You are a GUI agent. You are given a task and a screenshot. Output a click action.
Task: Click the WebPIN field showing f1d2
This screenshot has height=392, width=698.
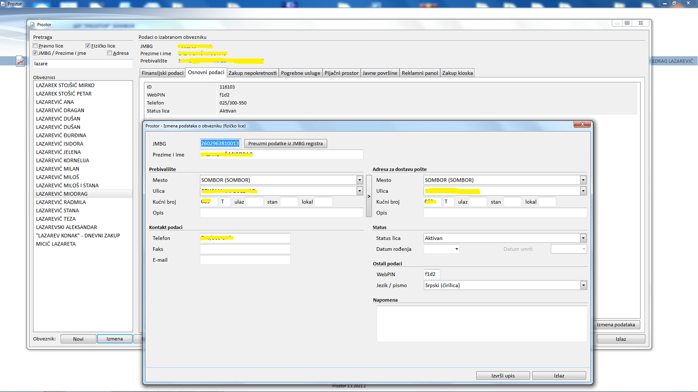click(x=432, y=274)
